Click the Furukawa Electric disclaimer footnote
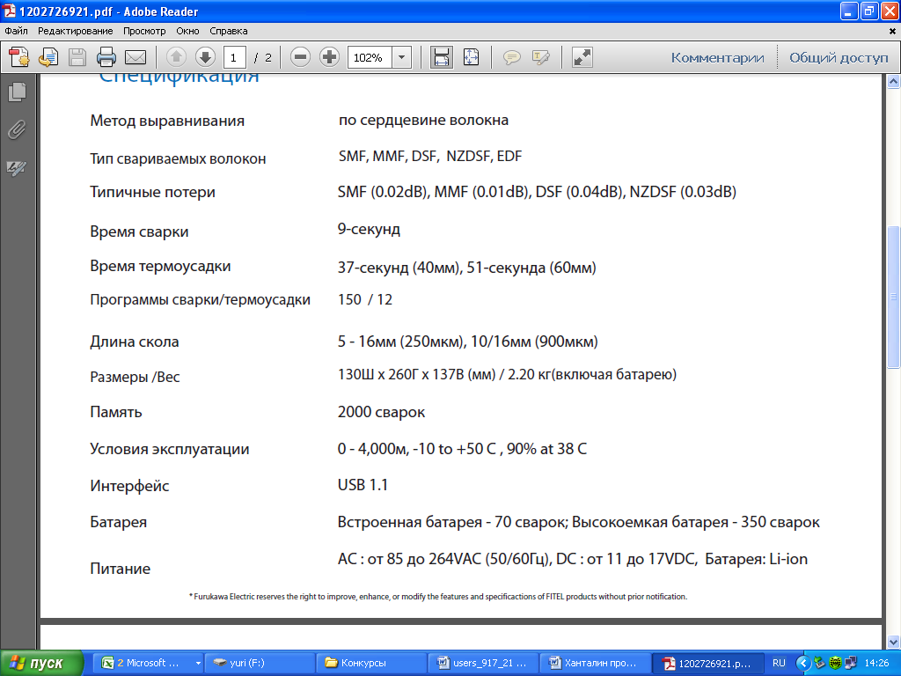This screenshot has width=901, height=676. pyautogui.click(x=438, y=597)
